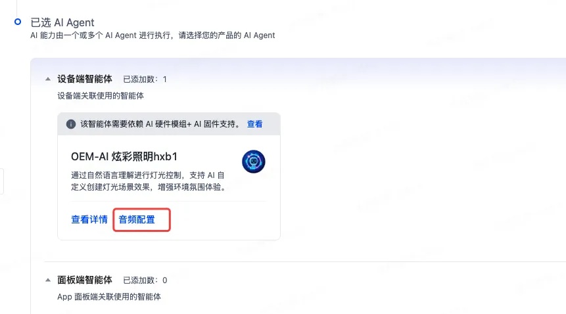Open 查看详情 for OEM-AI 炫彩照明hxb1
Image resolution: width=566 pixels, height=314 pixels.
tap(89, 219)
